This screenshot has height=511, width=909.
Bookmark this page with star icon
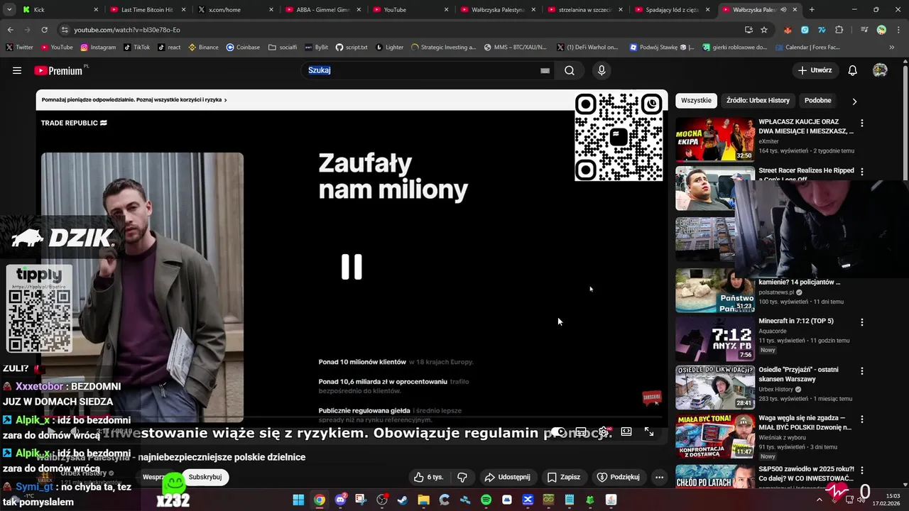pos(764,30)
